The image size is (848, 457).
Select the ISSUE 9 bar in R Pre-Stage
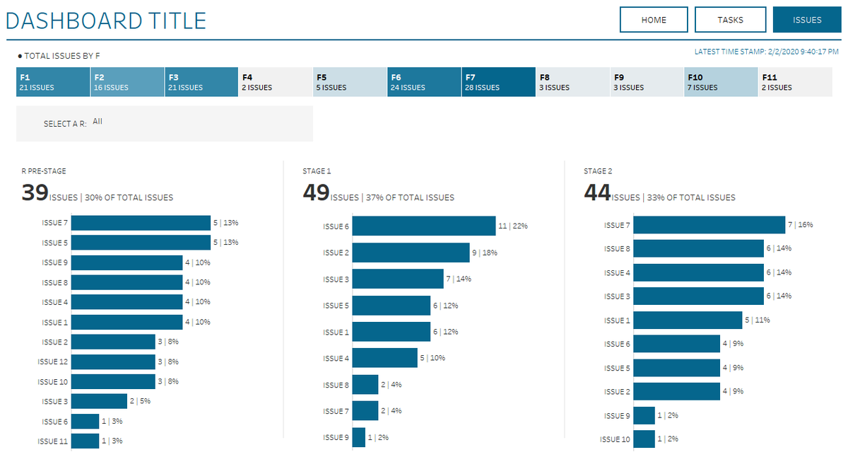pos(126,262)
